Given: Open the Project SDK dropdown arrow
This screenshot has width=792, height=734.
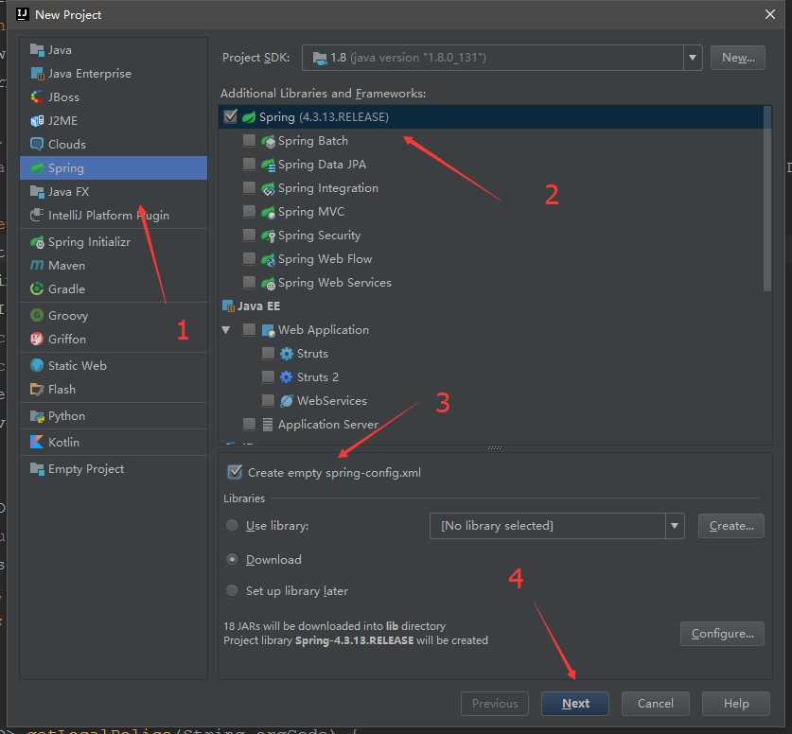Looking at the screenshot, I should tap(693, 58).
